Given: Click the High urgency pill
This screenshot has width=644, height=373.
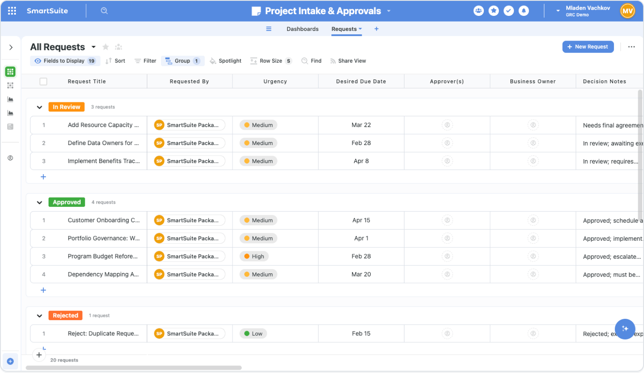Looking at the screenshot, I should click(x=255, y=257).
